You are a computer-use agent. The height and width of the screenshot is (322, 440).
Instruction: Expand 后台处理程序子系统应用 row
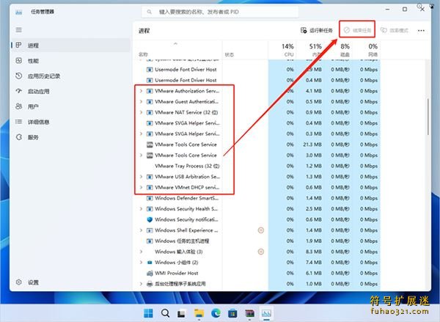(x=141, y=284)
